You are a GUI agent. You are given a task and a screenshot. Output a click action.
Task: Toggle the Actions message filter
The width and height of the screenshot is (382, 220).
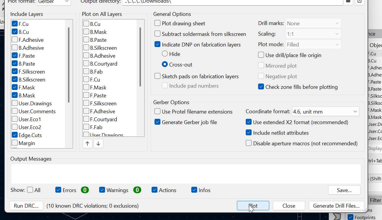pos(155,190)
